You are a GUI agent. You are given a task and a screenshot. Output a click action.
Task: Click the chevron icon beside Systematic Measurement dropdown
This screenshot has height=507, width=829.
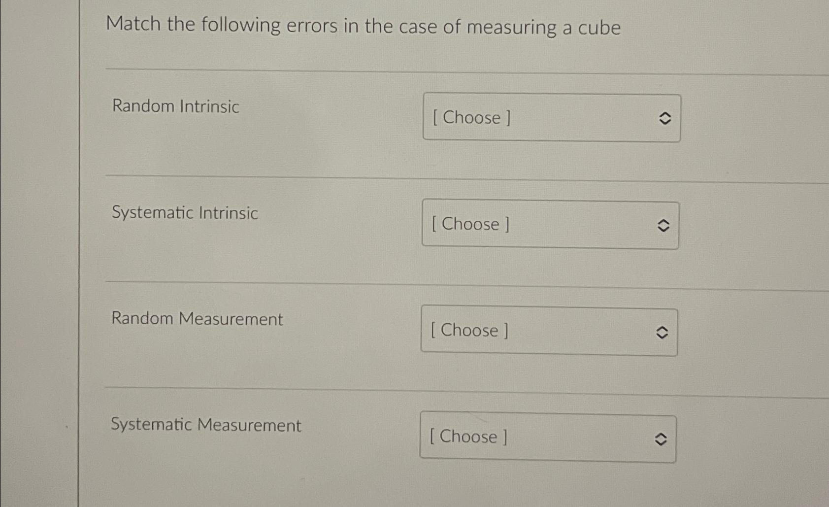click(660, 438)
